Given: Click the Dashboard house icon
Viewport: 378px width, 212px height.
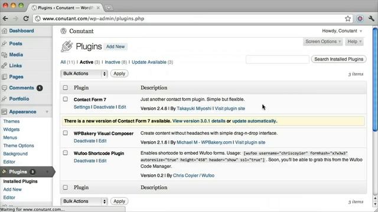Looking at the screenshot, I should click(x=4, y=31).
